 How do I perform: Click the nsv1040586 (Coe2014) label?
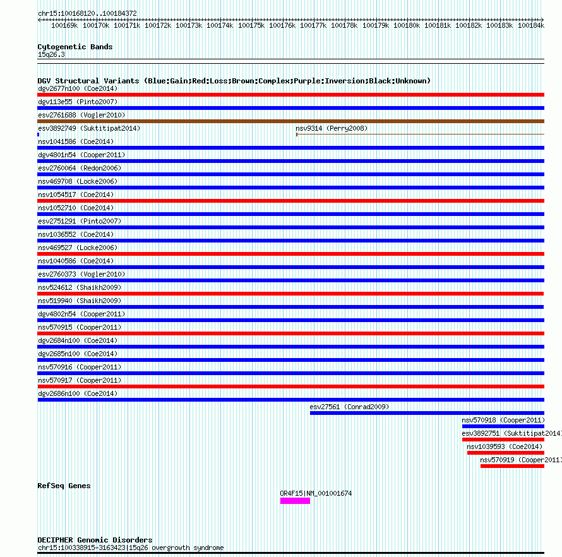[76, 261]
